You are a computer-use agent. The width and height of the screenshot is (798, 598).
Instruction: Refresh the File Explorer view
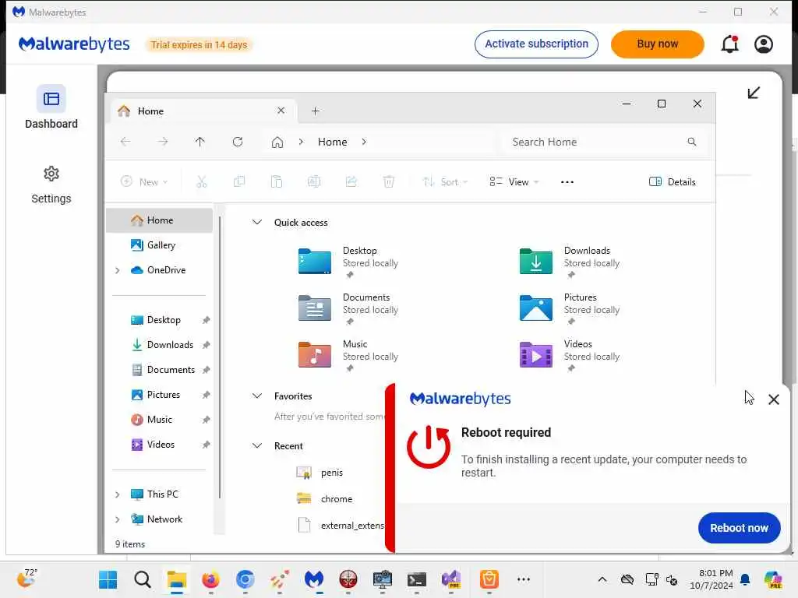point(238,142)
